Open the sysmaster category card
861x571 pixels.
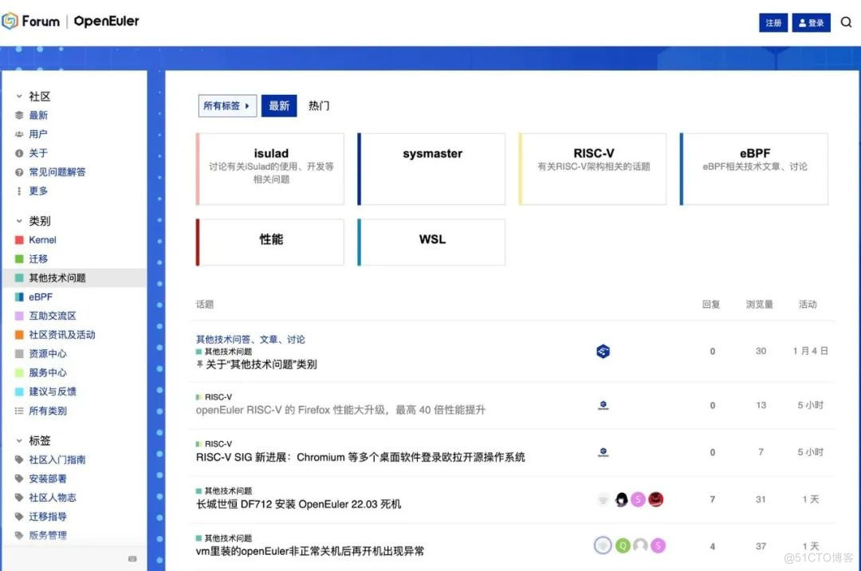click(x=431, y=168)
